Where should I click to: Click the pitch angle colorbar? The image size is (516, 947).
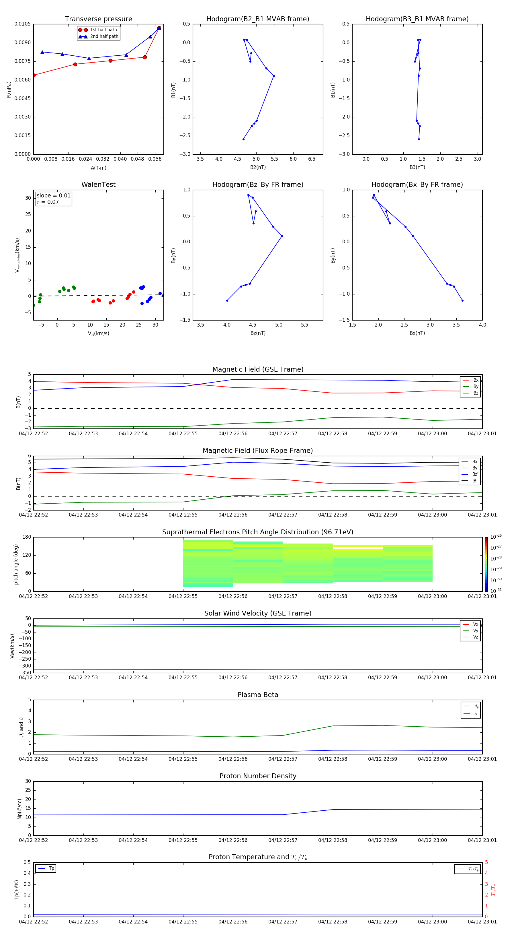point(486,564)
